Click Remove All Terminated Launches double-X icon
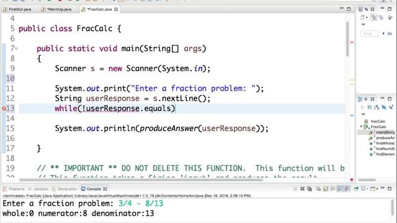397x223 pixels. [x=310, y=189]
